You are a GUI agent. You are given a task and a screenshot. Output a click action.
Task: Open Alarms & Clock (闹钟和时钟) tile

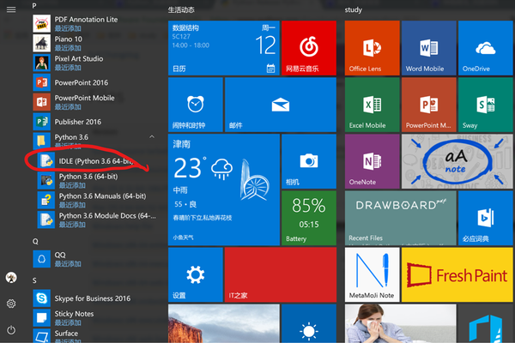196,105
